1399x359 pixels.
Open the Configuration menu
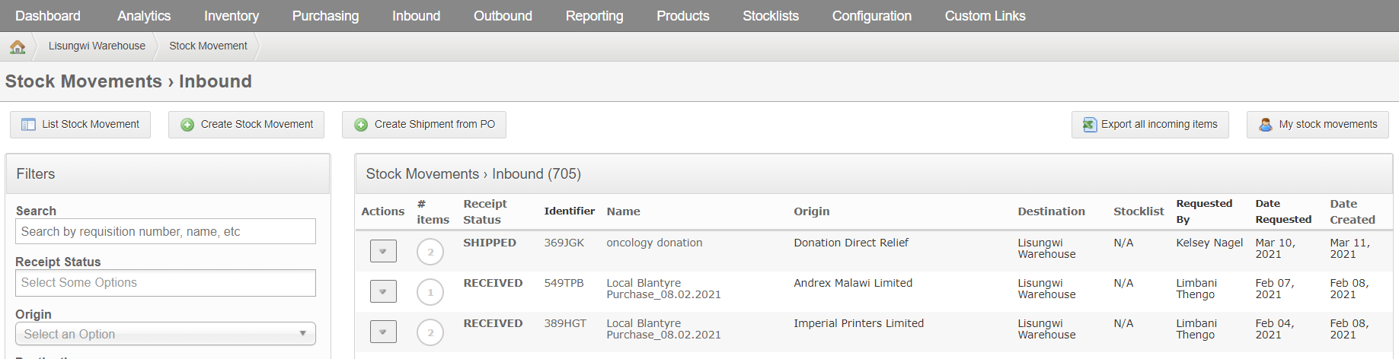coord(871,16)
